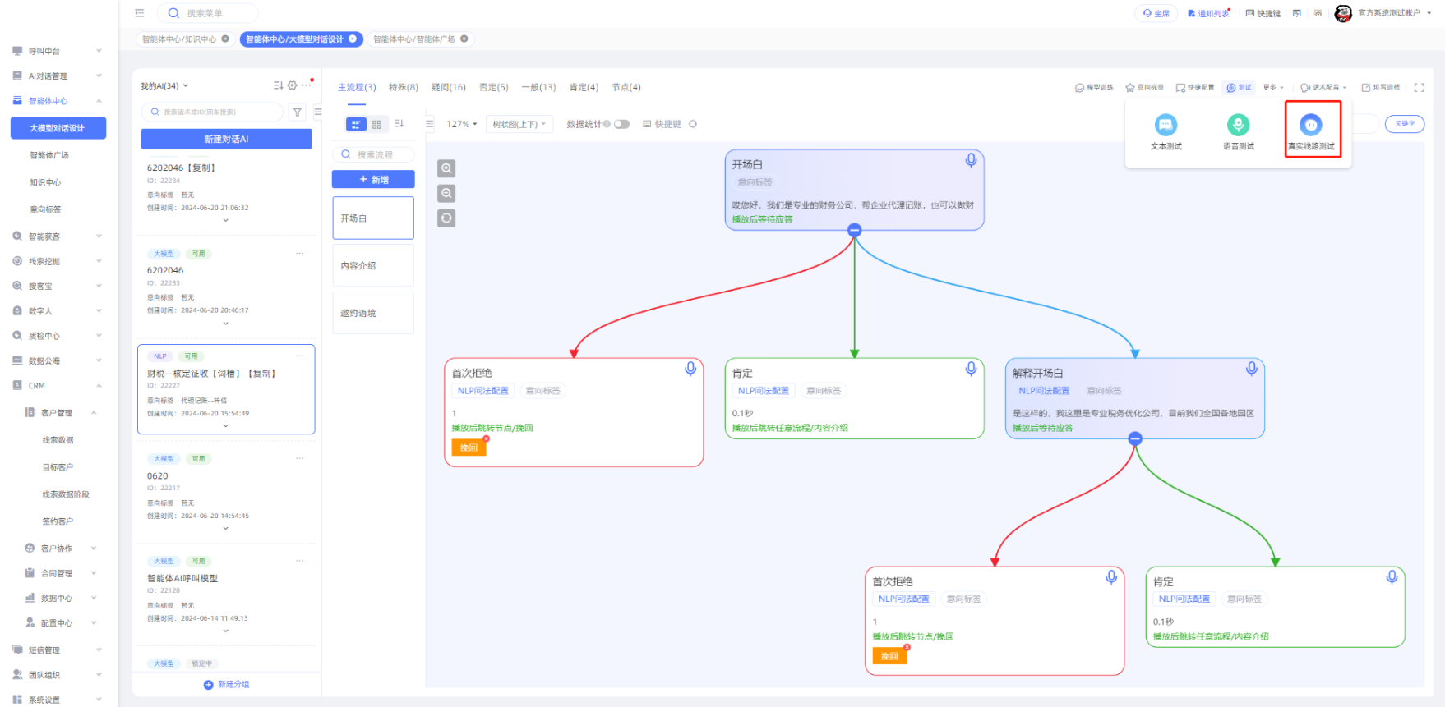1445x707 pixels.
Task: Click the 新建对话AI button
Action: [x=226, y=139]
